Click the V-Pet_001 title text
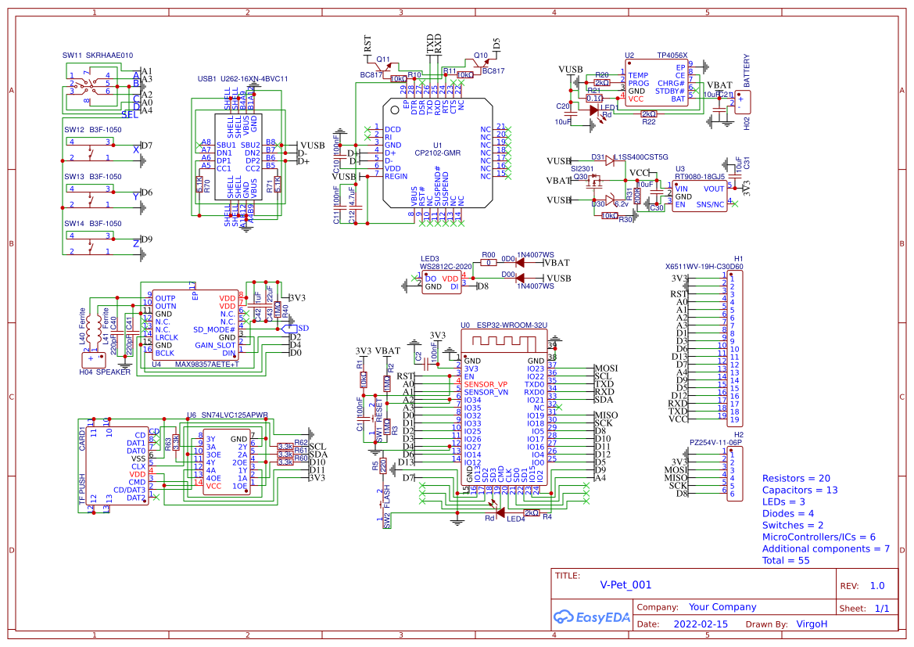The width and height of the screenshot is (914, 647). tap(627, 584)
